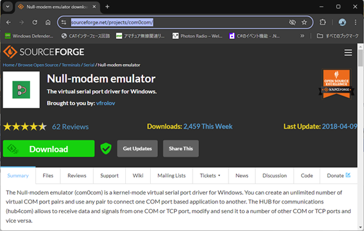This screenshot has width=364, height=231.
Task: Open the Support tab
Action: (109, 176)
